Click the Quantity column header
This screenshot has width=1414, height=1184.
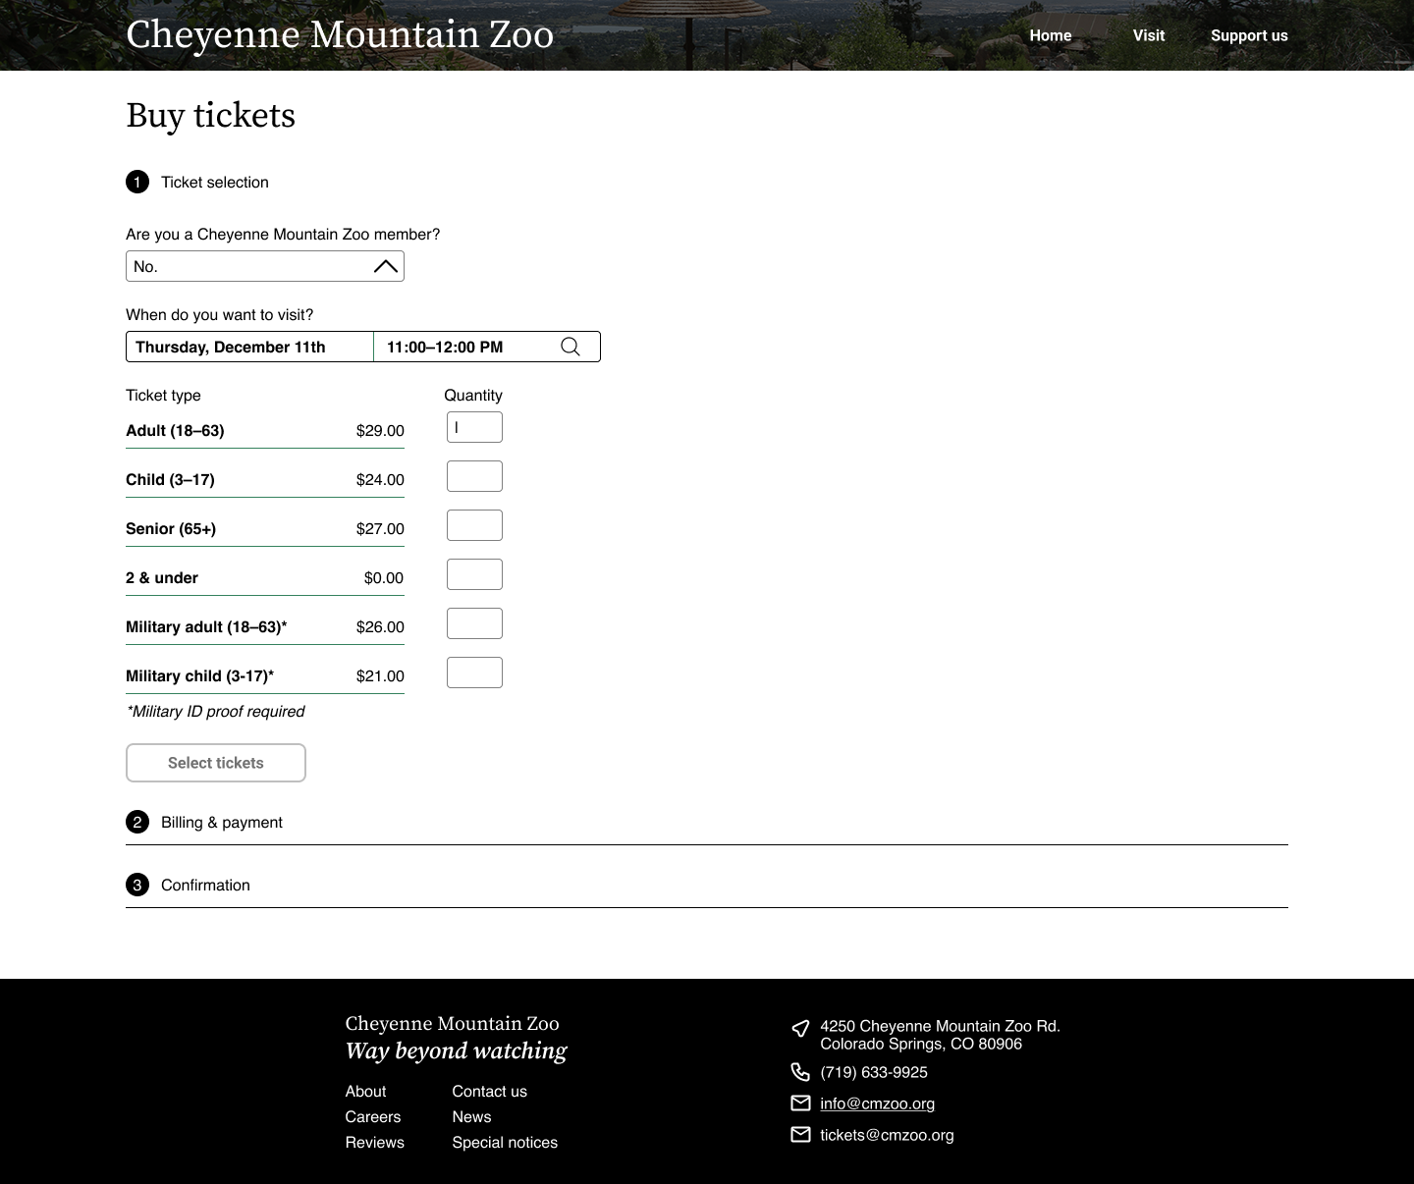(473, 395)
